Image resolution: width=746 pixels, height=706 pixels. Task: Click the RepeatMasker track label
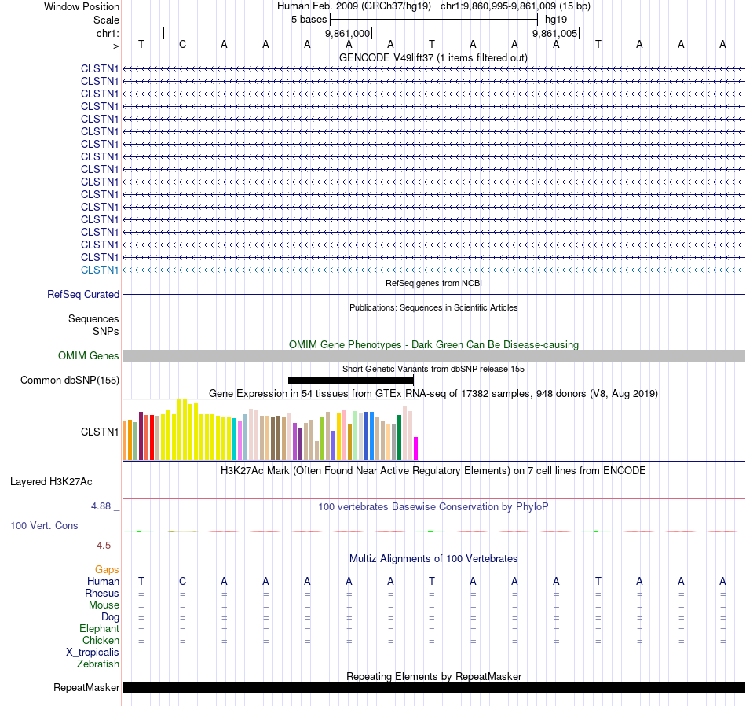(x=86, y=687)
